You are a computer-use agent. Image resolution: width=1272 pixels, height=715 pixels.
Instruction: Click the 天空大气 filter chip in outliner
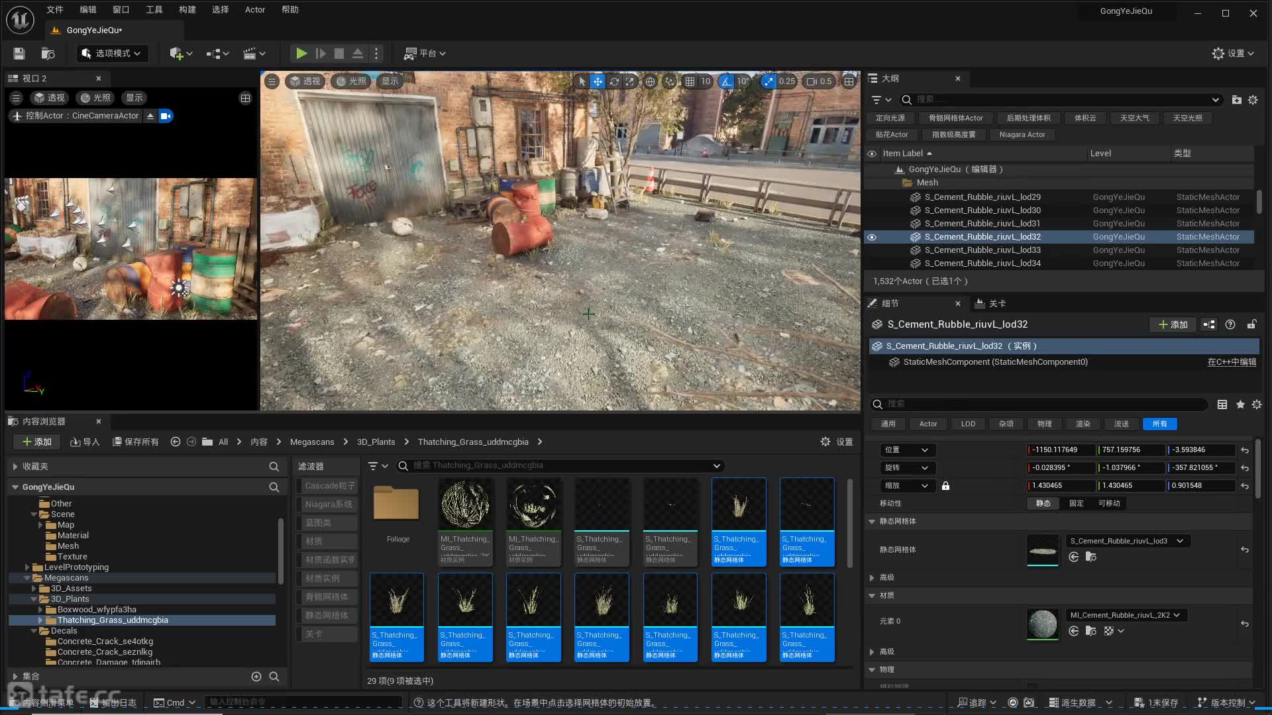point(1134,118)
